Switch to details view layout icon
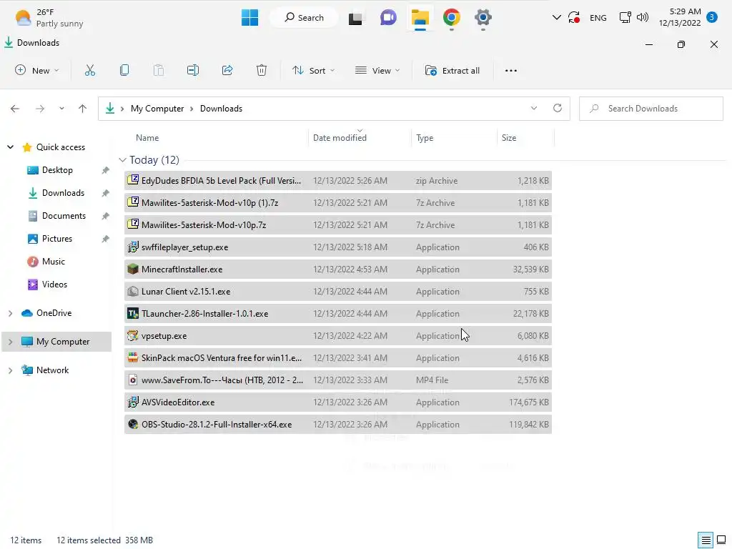Viewport: 732px width, 549px height. pos(706,540)
